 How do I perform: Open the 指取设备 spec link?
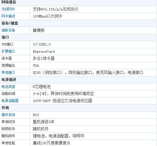[8, 30]
